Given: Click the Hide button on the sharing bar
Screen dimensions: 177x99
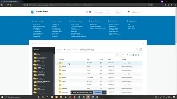Looking at the screenshot, I should click(104, 92).
